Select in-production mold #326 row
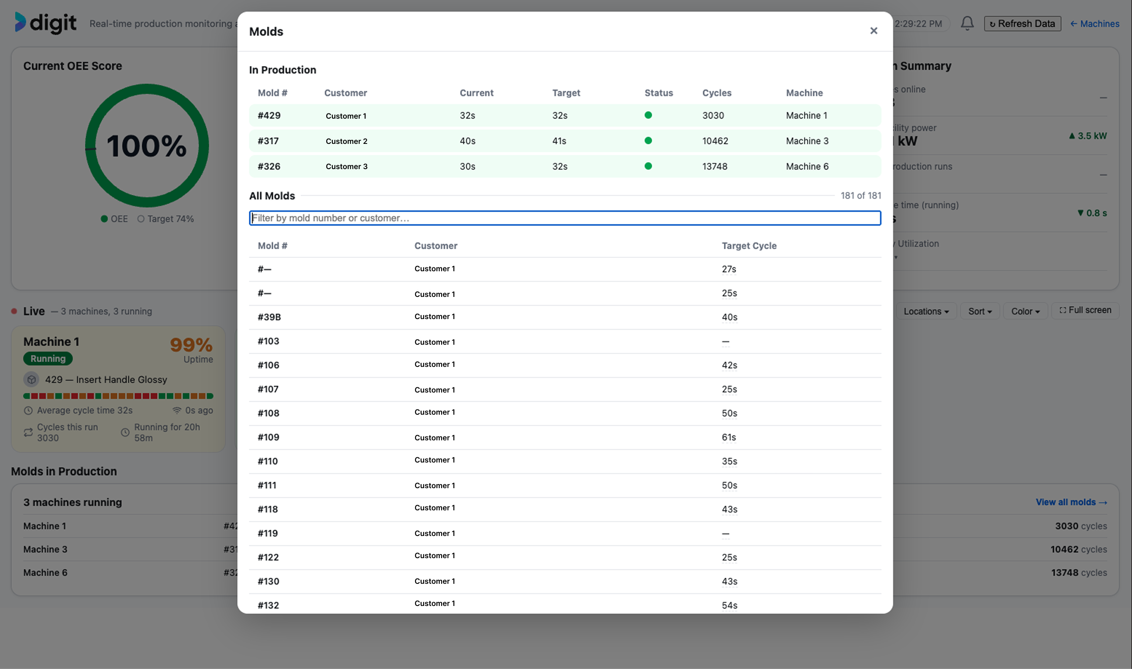Screen dimensions: 1132x669 coord(565,166)
